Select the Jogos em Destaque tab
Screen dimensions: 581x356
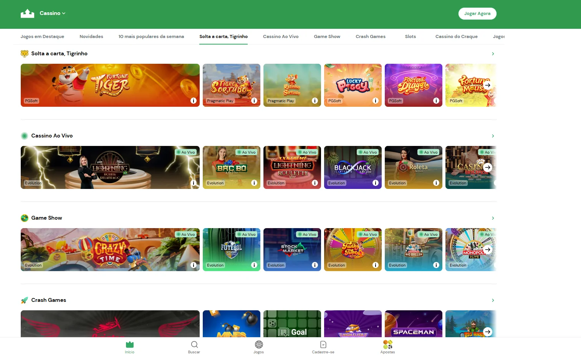(42, 36)
